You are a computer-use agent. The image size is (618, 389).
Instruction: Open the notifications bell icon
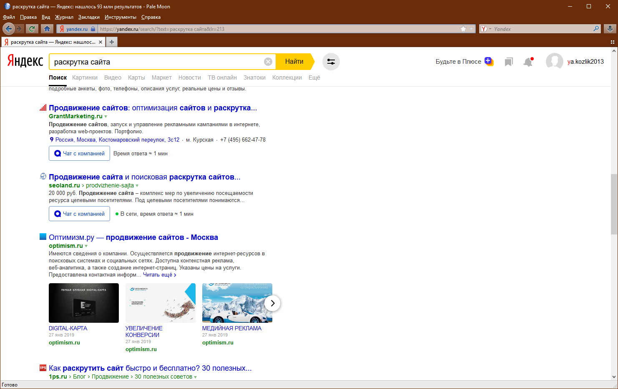coord(528,62)
